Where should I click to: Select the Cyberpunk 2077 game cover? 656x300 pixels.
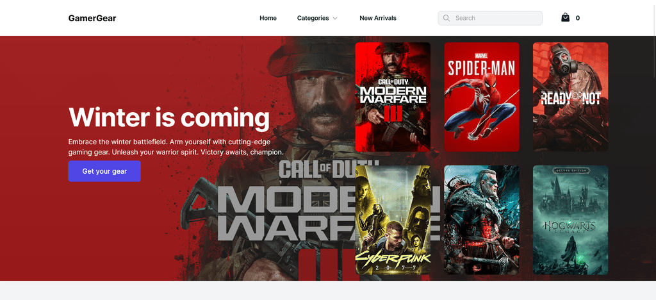(393, 220)
